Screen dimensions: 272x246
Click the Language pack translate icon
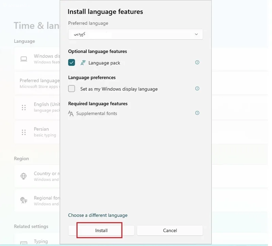coord(83,63)
